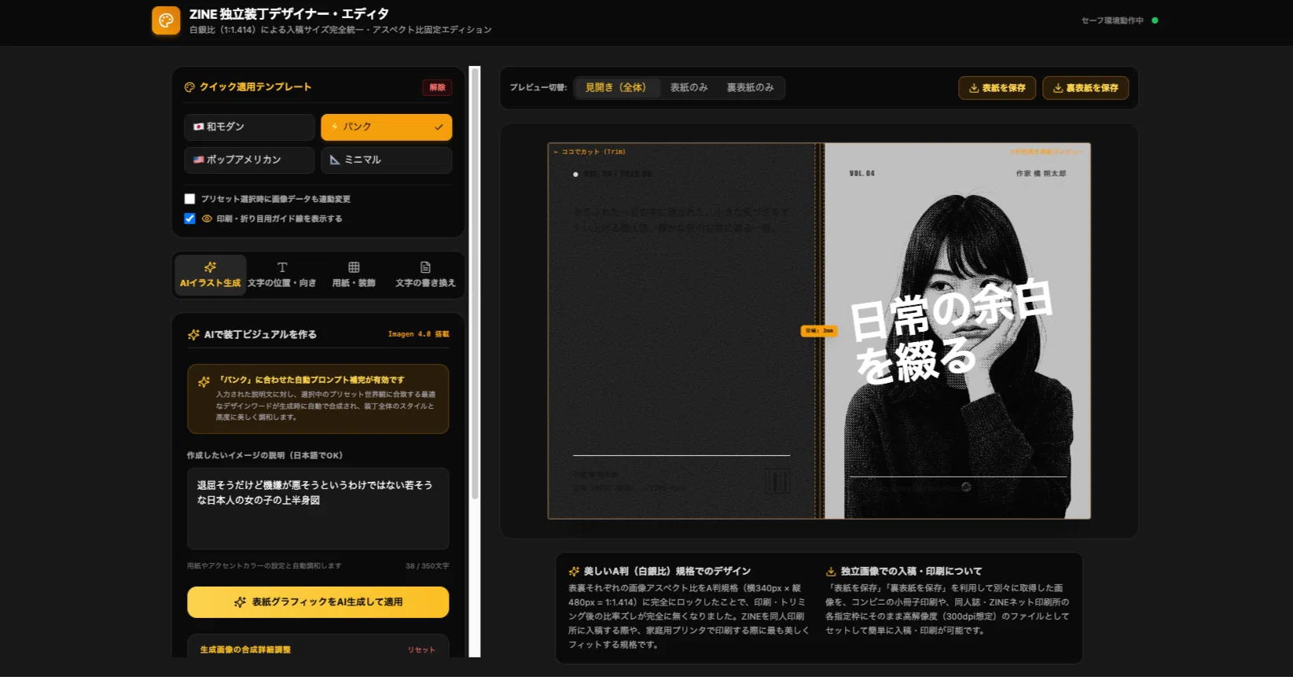Deselect the selected パンク template
1293x677 pixels.
coord(386,127)
